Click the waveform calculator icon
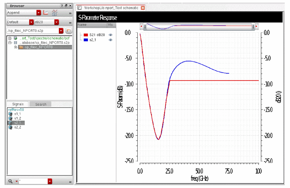290x188 pixels. [55, 13]
